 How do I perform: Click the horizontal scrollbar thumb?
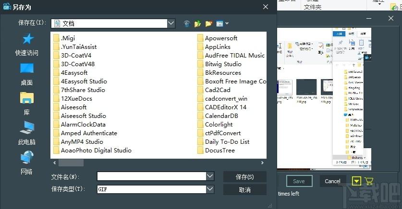tap(71, 163)
